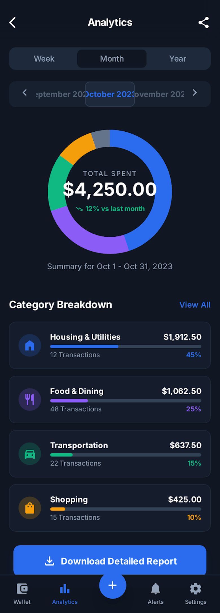Tap the Housing & Utilities house icon
This screenshot has height=613, width=220.
click(x=30, y=345)
